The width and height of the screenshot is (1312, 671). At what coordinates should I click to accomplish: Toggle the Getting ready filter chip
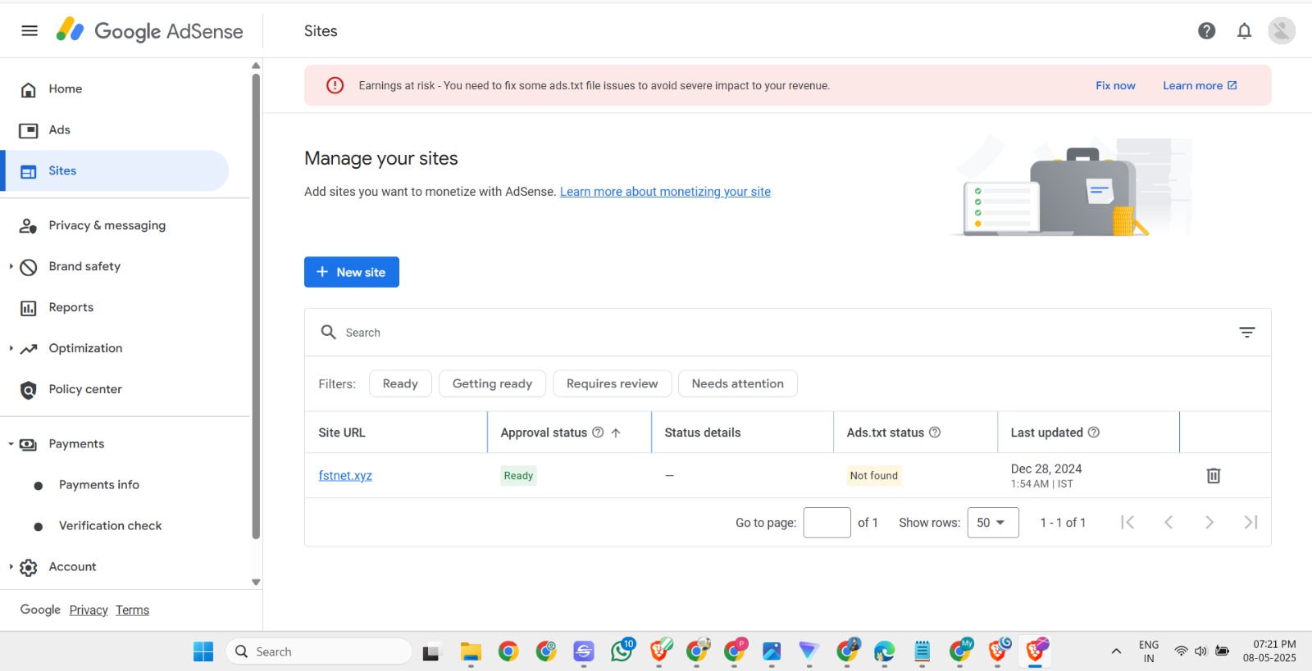tap(492, 383)
